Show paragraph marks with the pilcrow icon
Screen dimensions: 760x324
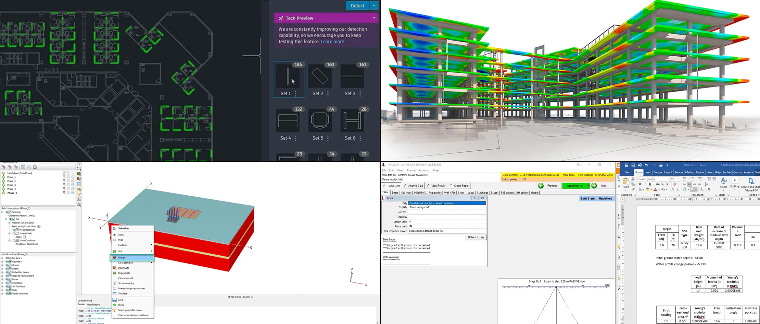click(x=709, y=189)
